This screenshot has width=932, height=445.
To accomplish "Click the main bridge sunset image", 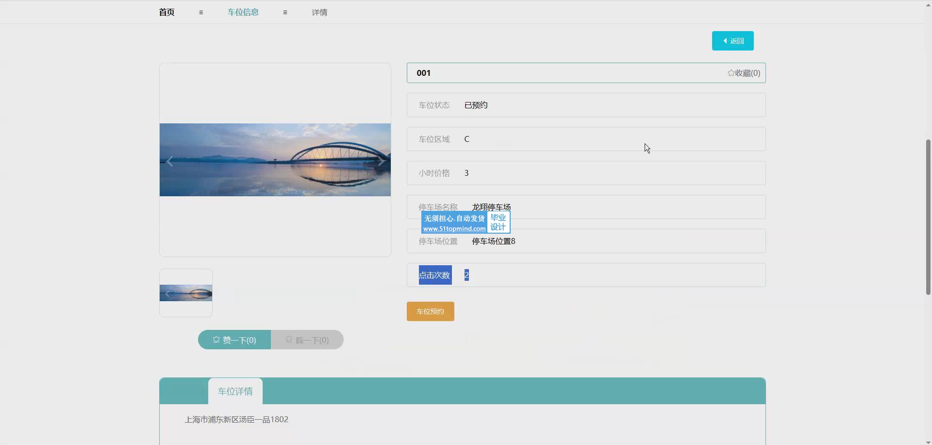I will tap(275, 160).
